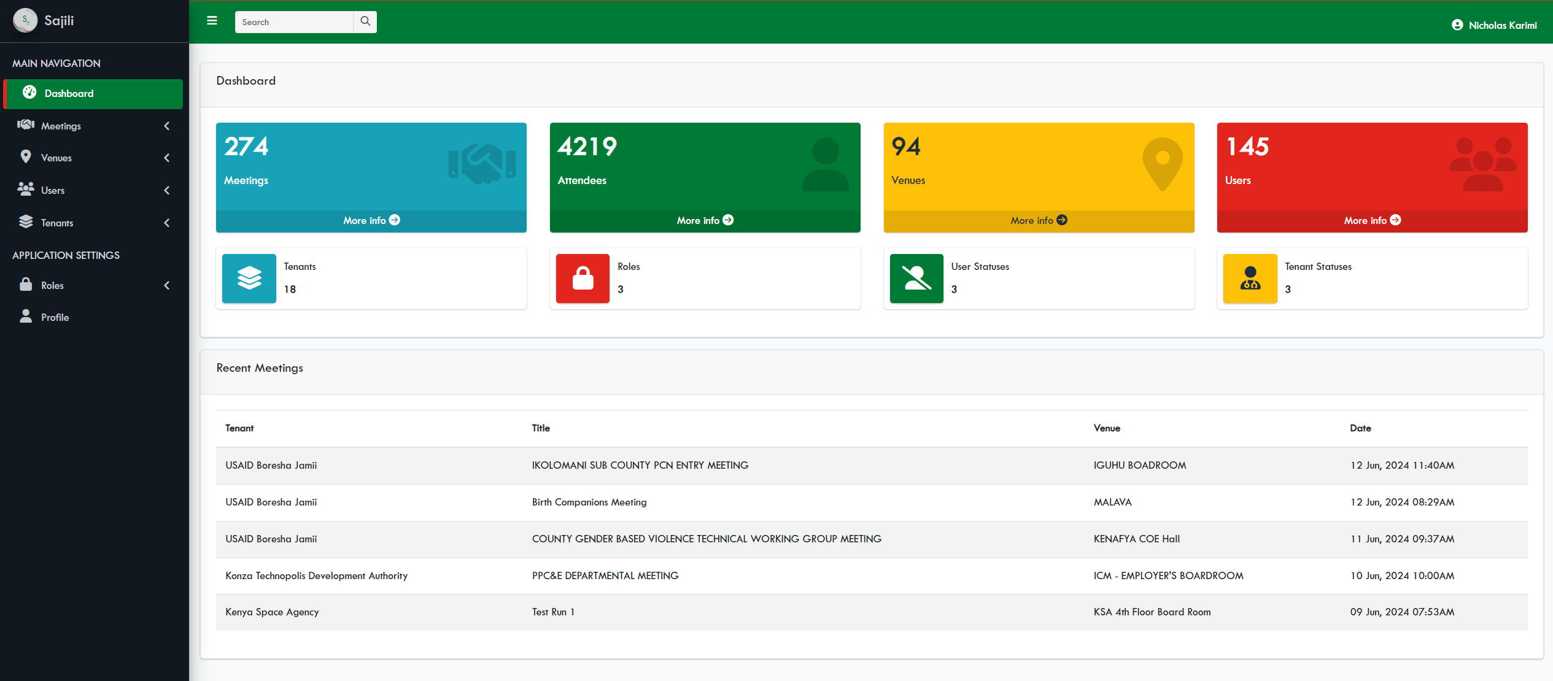1553x681 pixels.
Task: Click the Profile person icon in sidebar
Action: click(x=26, y=317)
